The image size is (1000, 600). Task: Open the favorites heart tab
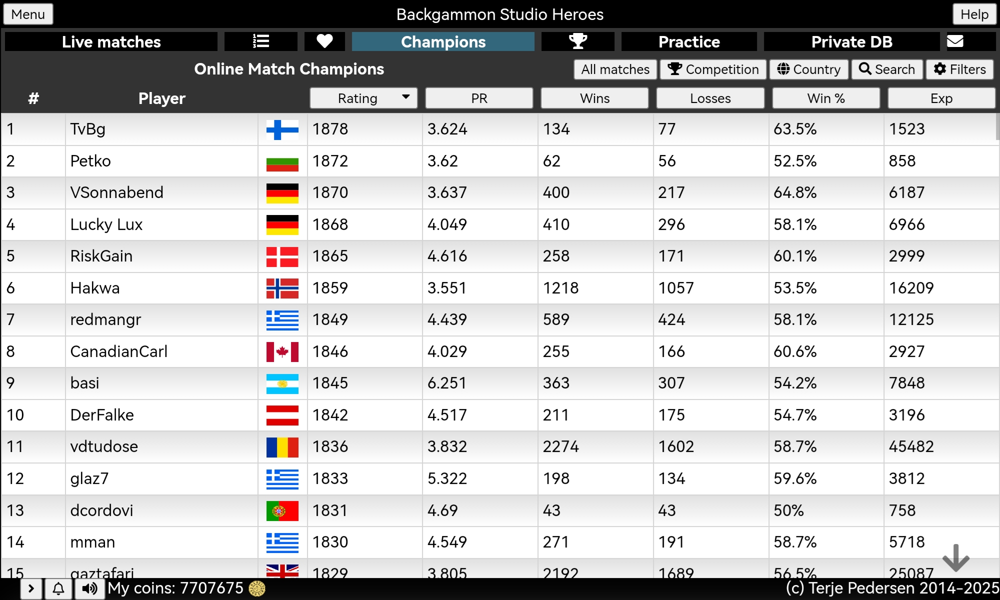pyautogui.click(x=324, y=41)
